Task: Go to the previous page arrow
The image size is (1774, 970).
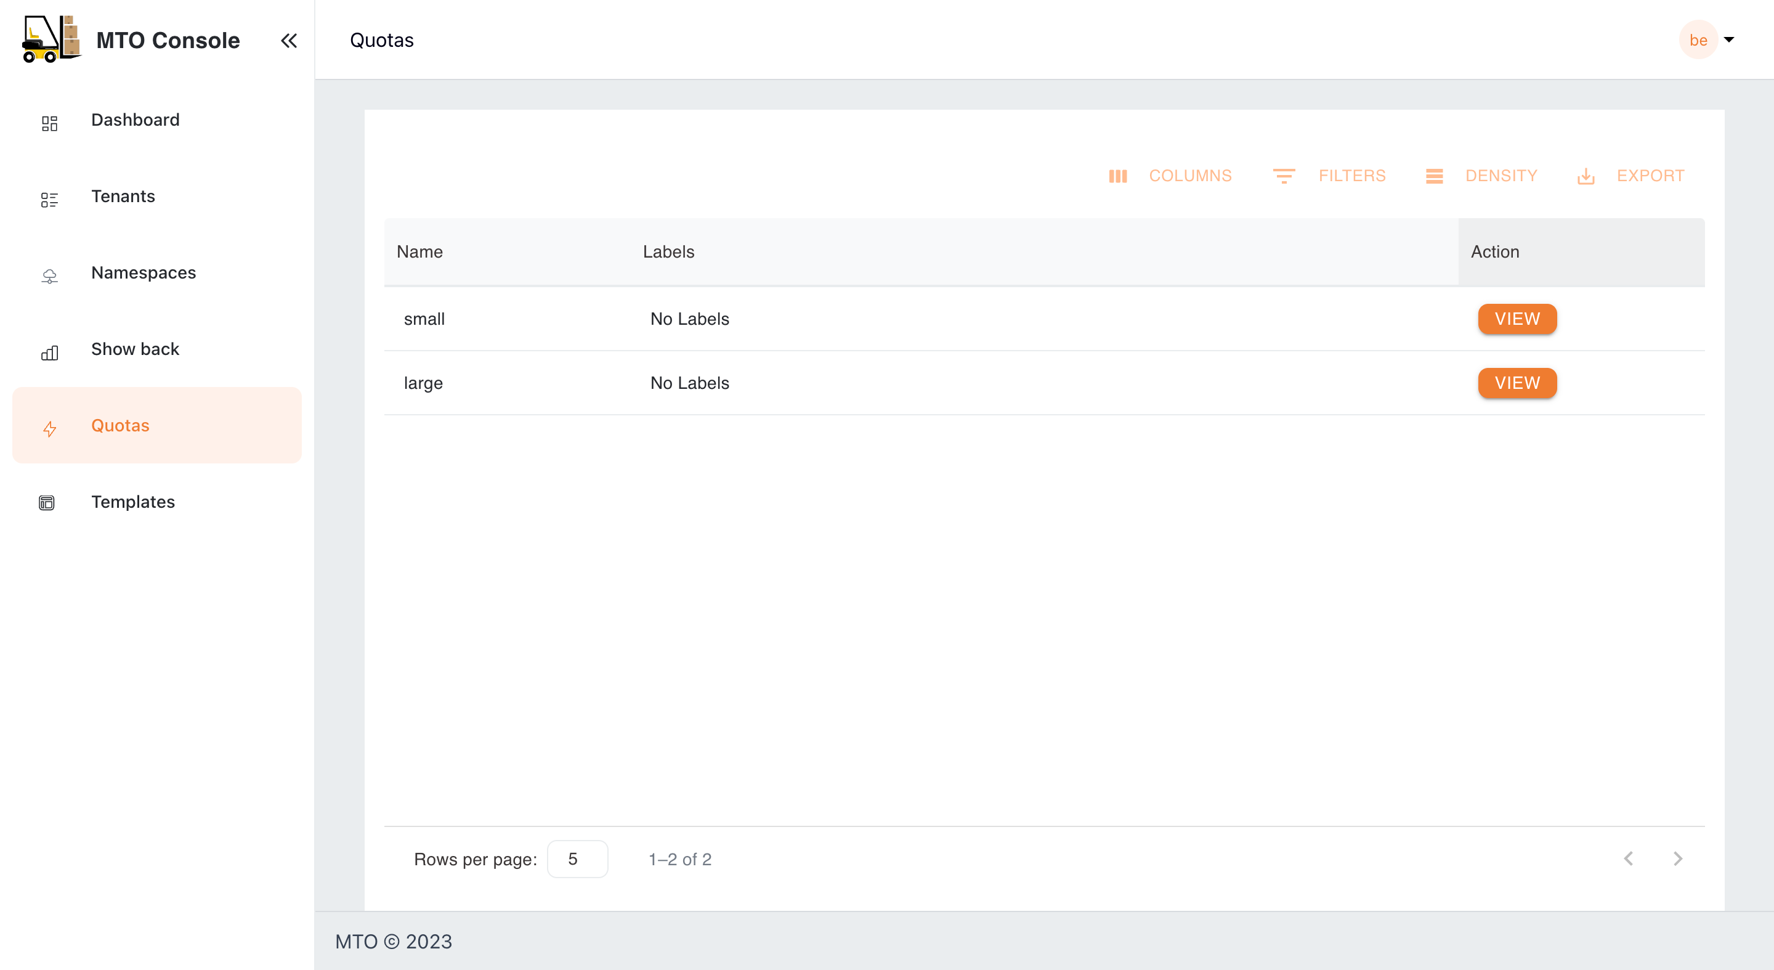Action: [1628, 858]
